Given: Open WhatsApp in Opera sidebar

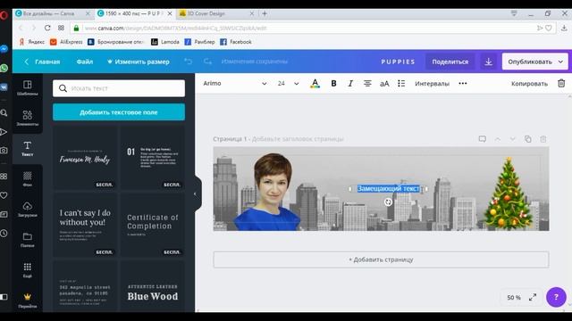Looking at the screenshot, I should pyautogui.click(x=4, y=68).
